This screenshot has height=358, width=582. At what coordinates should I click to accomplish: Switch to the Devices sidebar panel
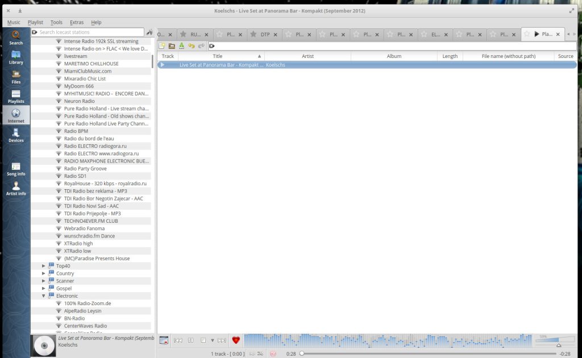coord(16,135)
